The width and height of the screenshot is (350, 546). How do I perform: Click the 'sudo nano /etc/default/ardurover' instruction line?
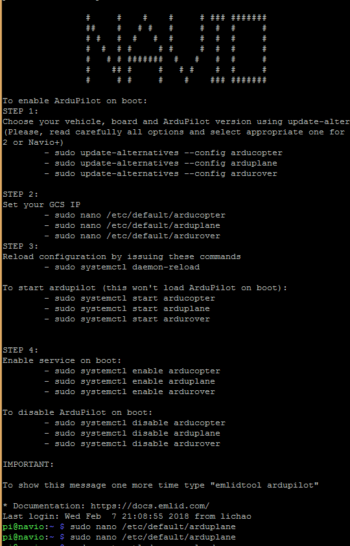point(132,236)
